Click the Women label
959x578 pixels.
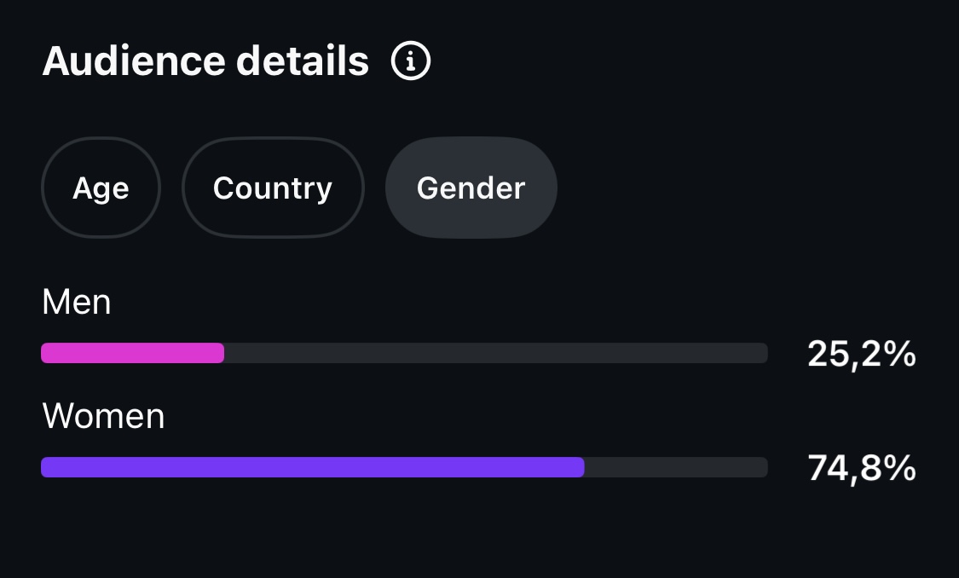pyautogui.click(x=103, y=416)
